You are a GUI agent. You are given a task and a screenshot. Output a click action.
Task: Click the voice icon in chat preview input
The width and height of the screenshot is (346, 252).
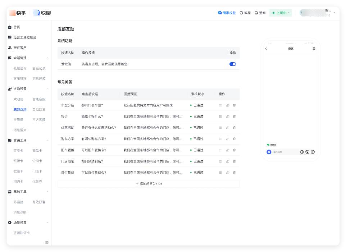point(302,152)
